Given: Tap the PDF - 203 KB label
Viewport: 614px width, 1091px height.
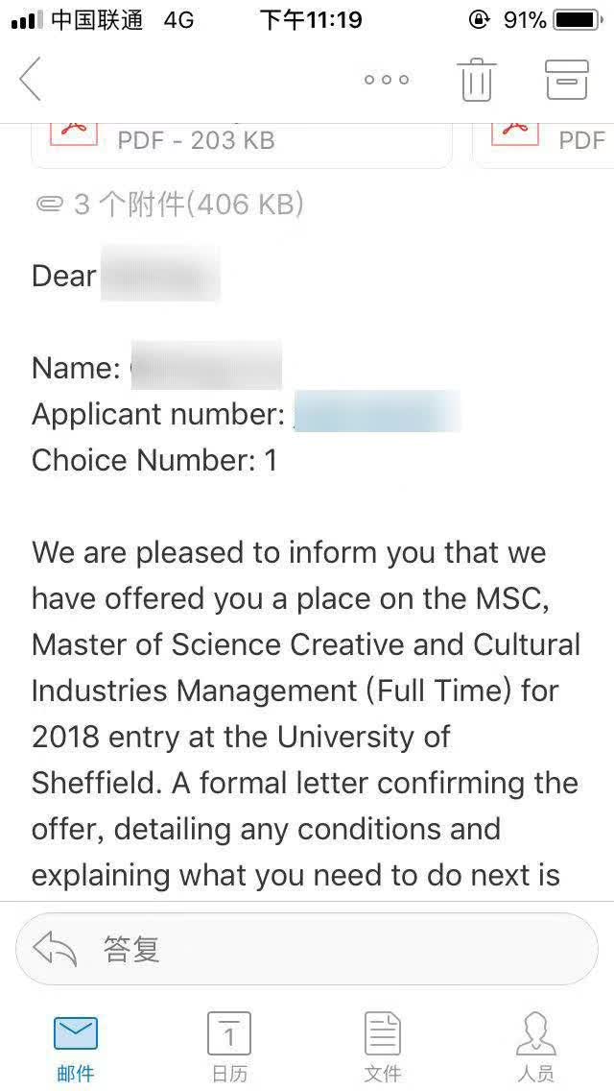Looking at the screenshot, I should click(x=196, y=140).
